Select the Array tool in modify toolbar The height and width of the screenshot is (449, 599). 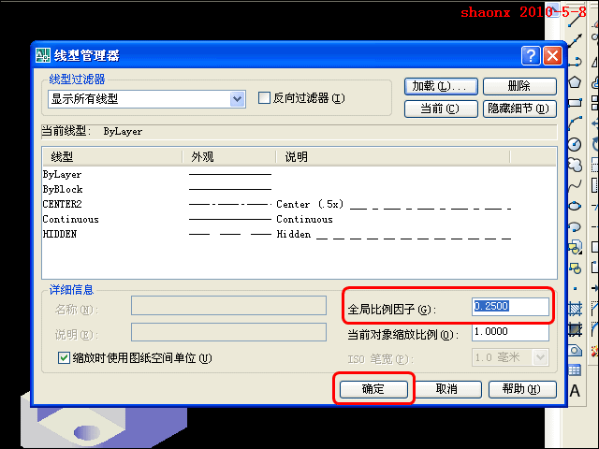click(x=595, y=102)
